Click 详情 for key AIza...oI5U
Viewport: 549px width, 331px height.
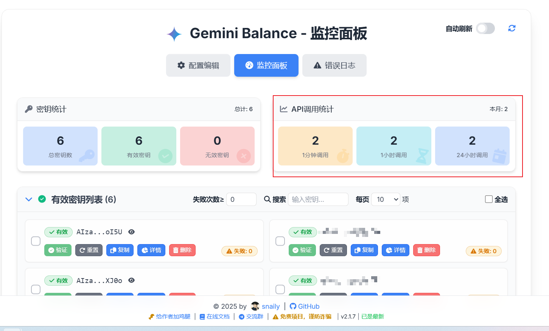(x=151, y=250)
